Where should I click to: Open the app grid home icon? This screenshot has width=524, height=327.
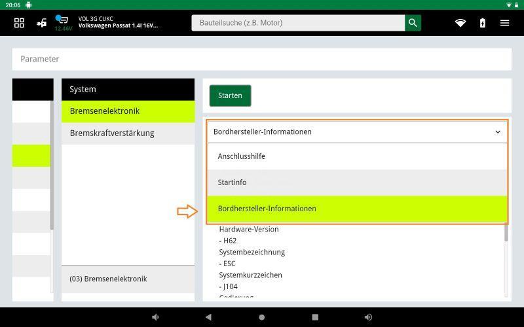tap(19, 23)
